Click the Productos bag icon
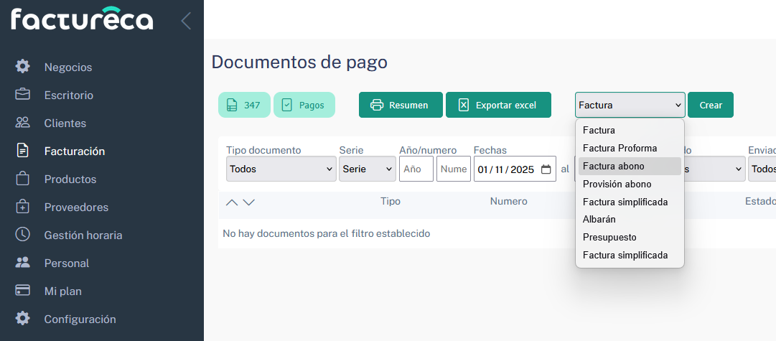The height and width of the screenshot is (341, 776). tap(22, 178)
